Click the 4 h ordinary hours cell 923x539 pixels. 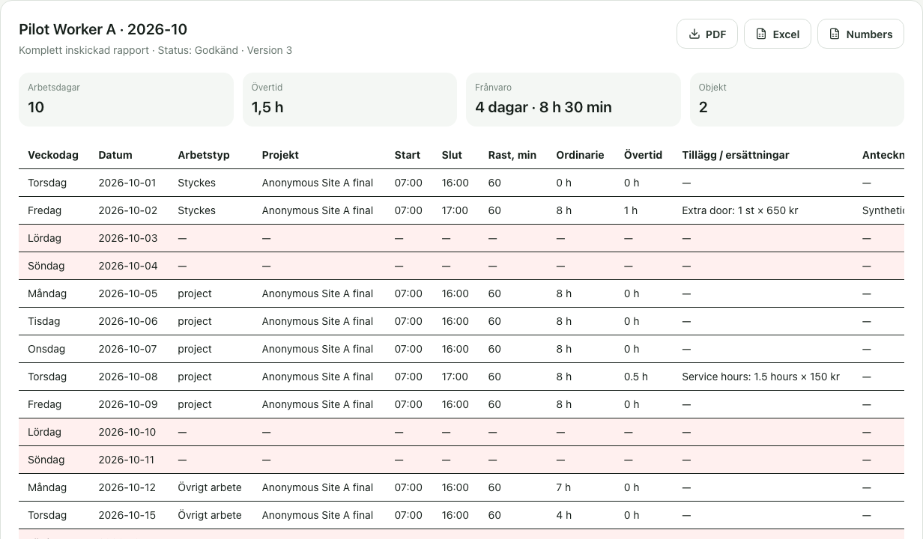[563, 515]
